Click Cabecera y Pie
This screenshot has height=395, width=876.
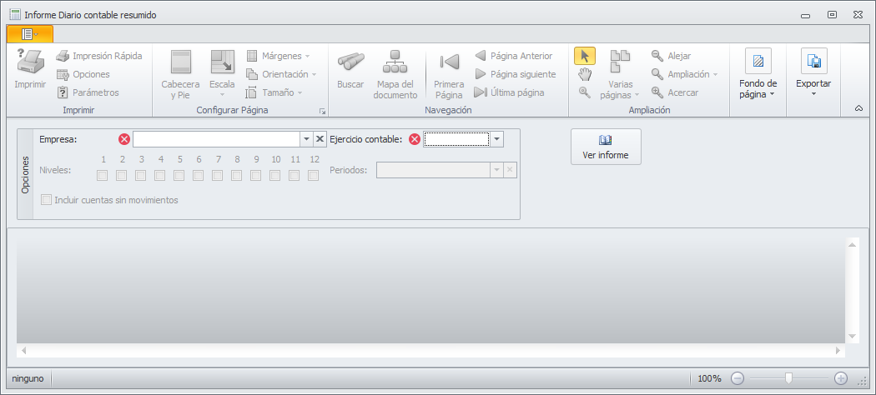[180, 75]
